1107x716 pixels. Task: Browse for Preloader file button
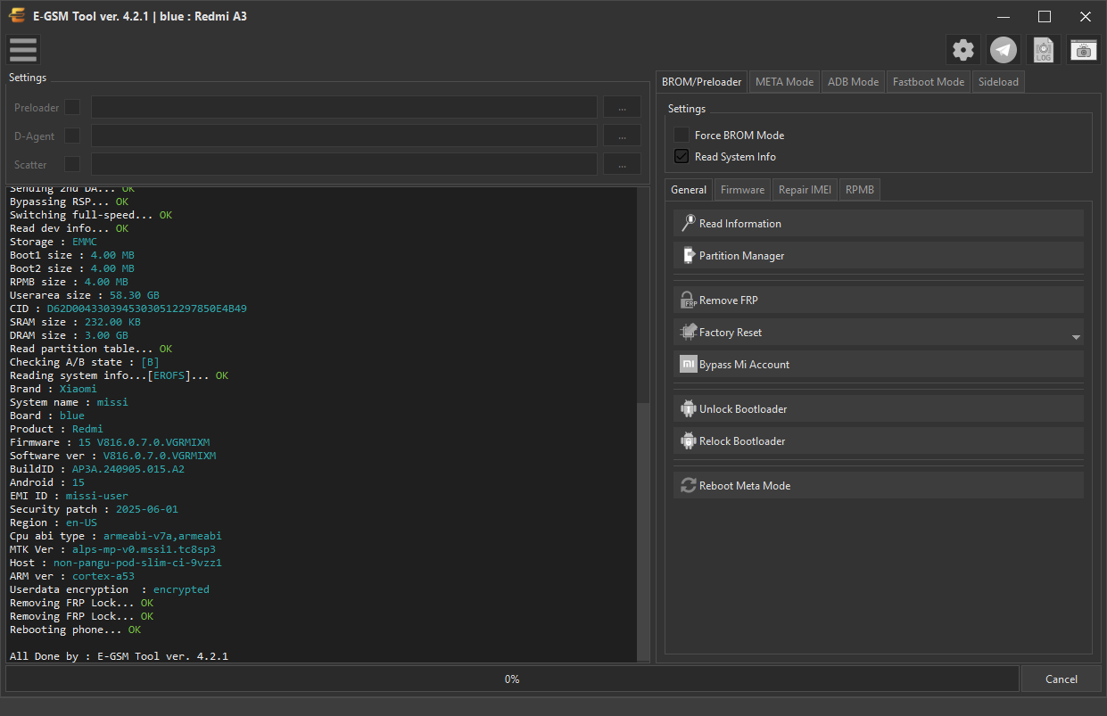(x=622, y=107)
